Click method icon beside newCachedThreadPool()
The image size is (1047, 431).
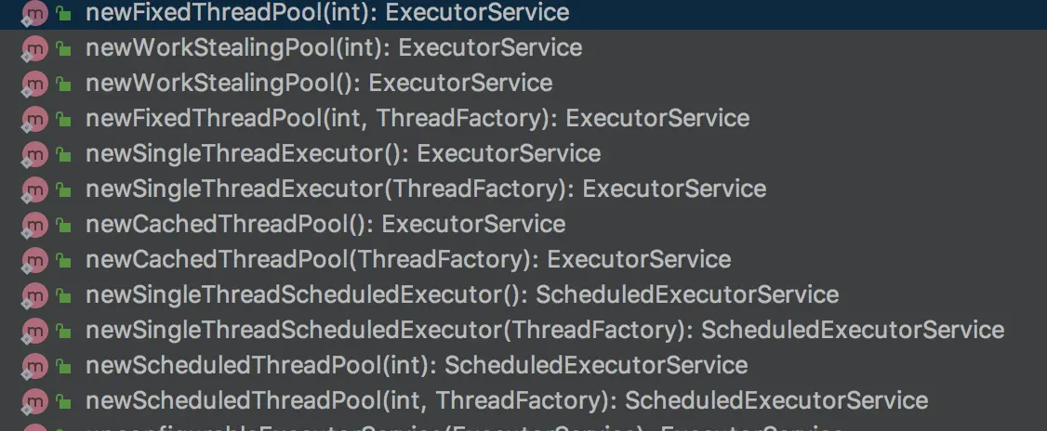pos(34,225)
